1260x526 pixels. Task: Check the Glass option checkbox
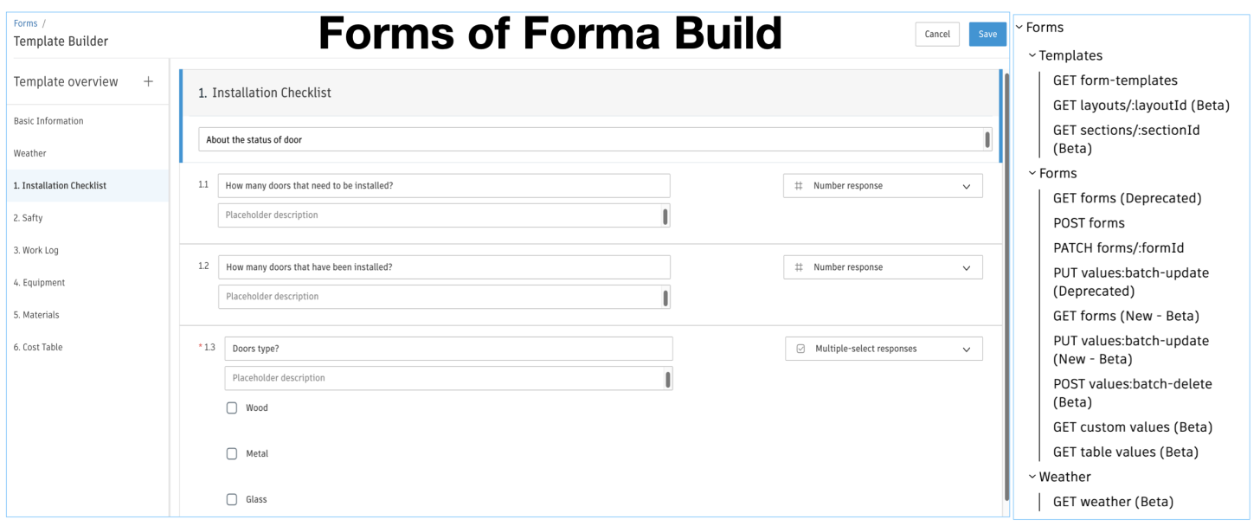click(232, 499)
